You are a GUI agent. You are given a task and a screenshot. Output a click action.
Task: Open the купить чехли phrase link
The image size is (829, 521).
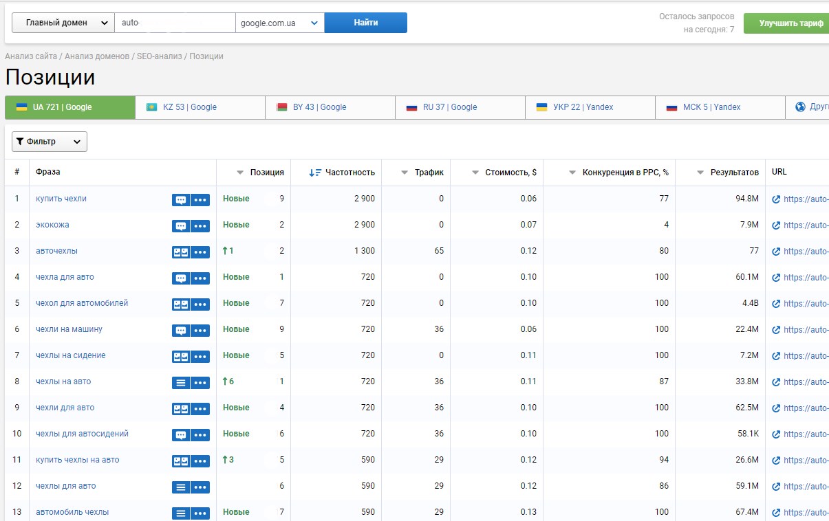61,199
